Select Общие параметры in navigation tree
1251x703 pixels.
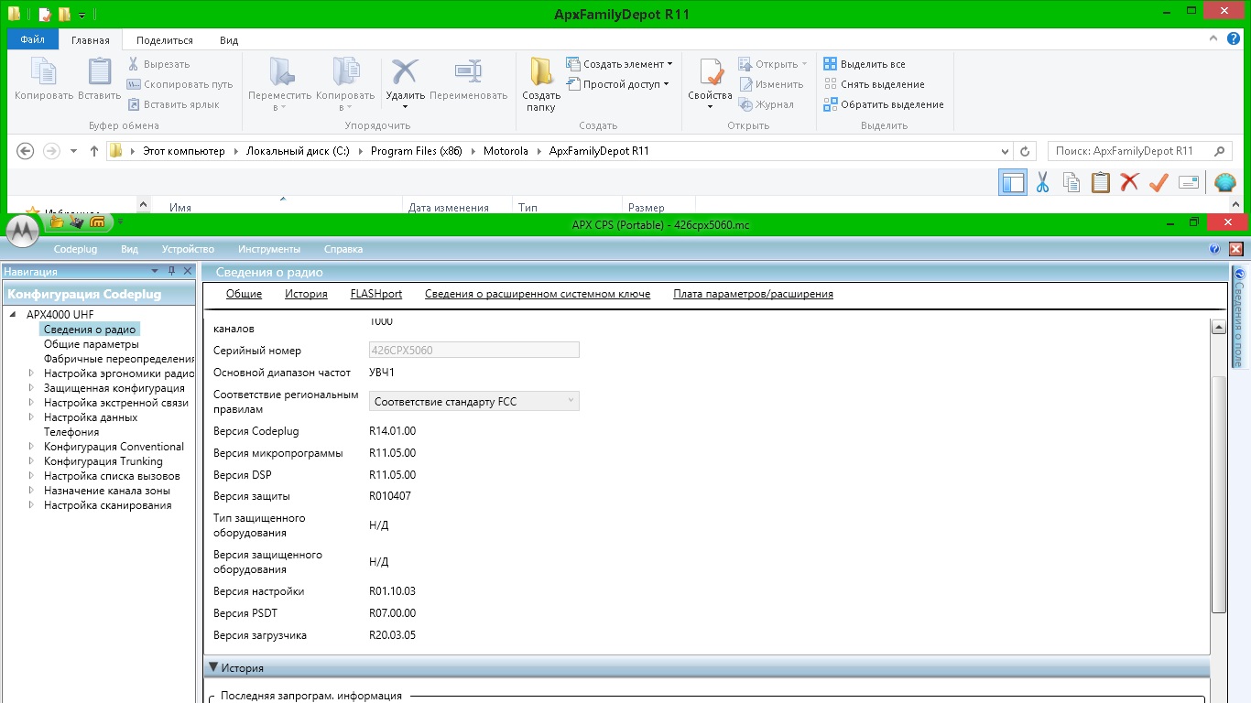[x=92, y=344]
